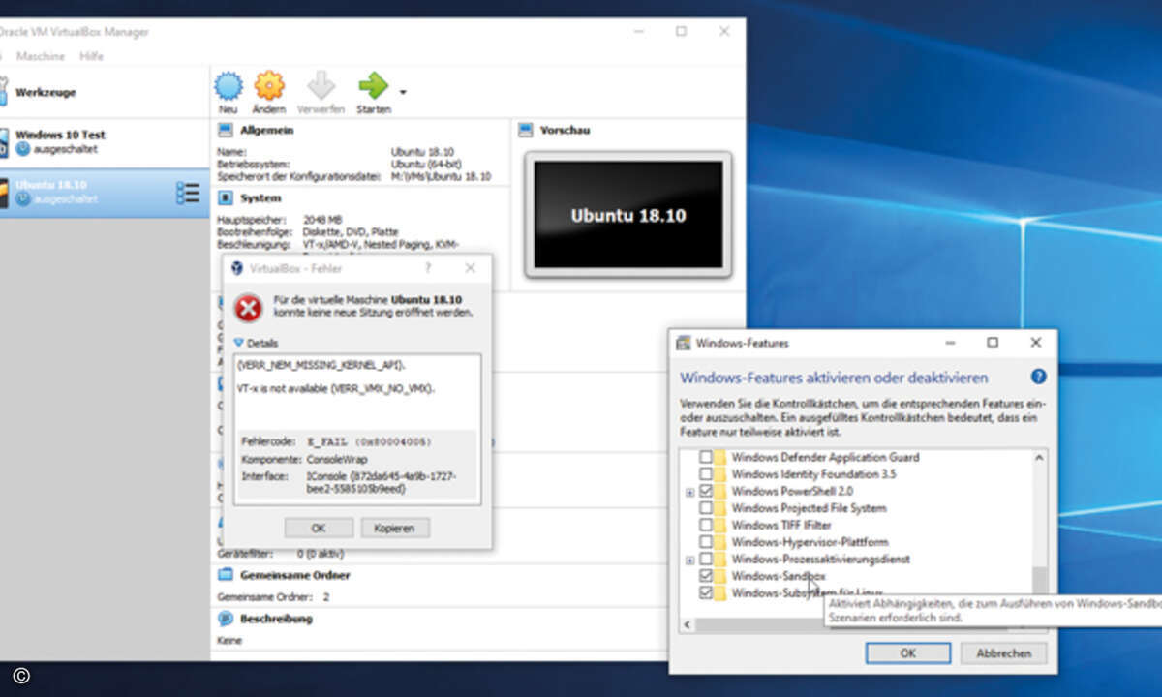This screenshot has width=1162, height=697.
Task: Click folder icon next to Windows Projected File System
Action: 720,508
